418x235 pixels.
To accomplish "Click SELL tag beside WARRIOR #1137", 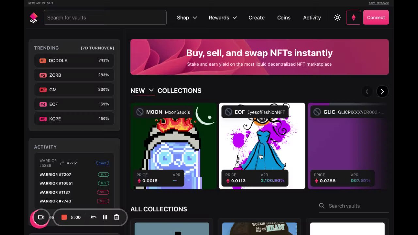I will 103,192.
